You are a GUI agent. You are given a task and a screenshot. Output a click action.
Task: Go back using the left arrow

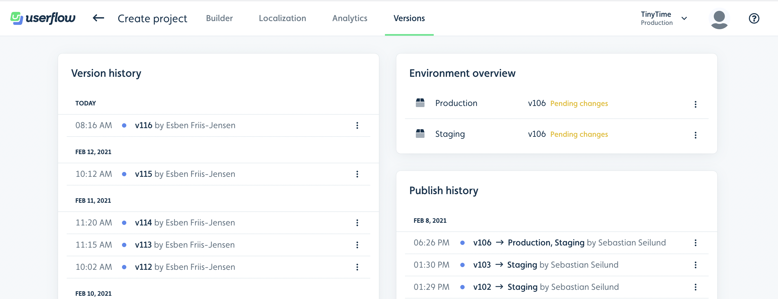pos(98,18)
